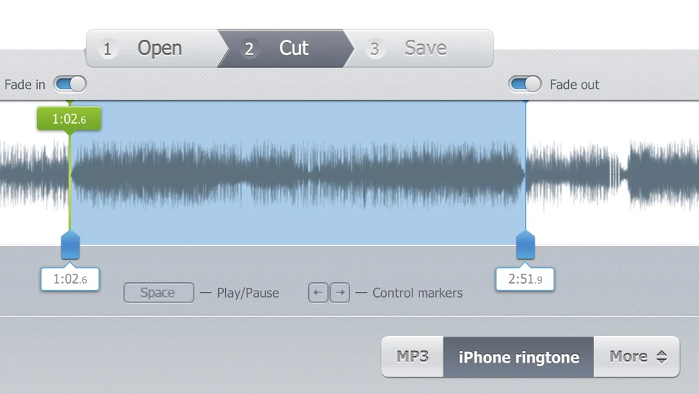This screenshot has height=394, width=699.
Task: Open the More formats dropdown
Action: (637, 356)
